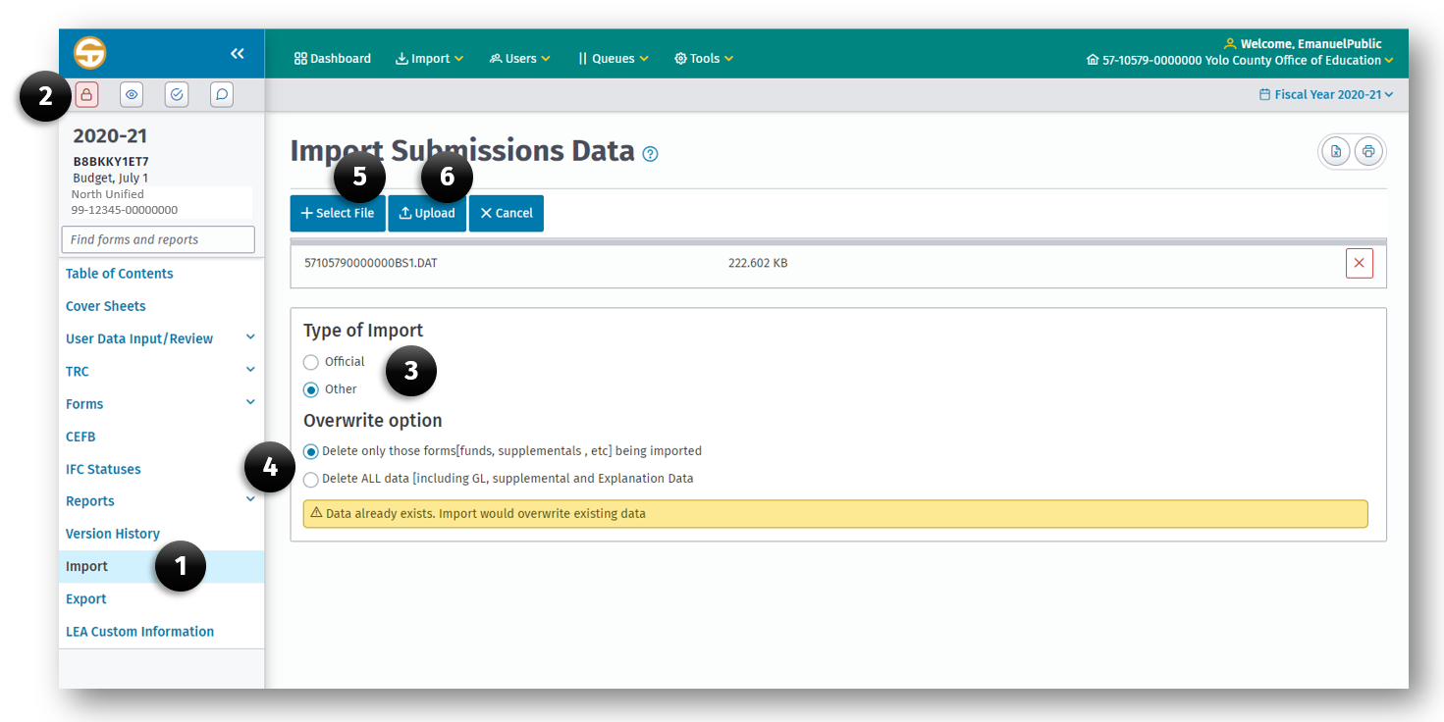
Task: Select the Official import type
Action: click(309, 361)
